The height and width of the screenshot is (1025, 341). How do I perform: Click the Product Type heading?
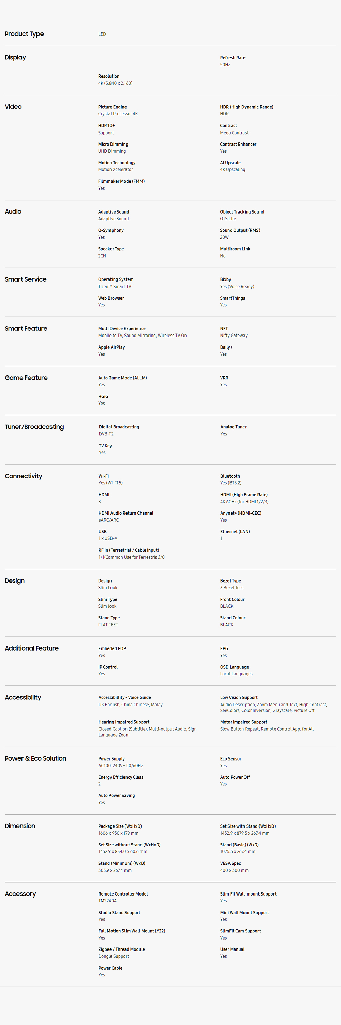[24, 34]
